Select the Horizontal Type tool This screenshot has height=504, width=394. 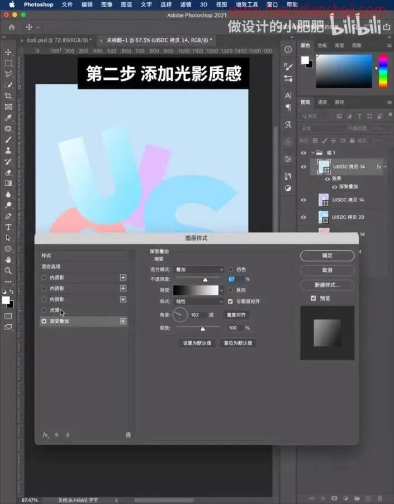click(9, 227)
